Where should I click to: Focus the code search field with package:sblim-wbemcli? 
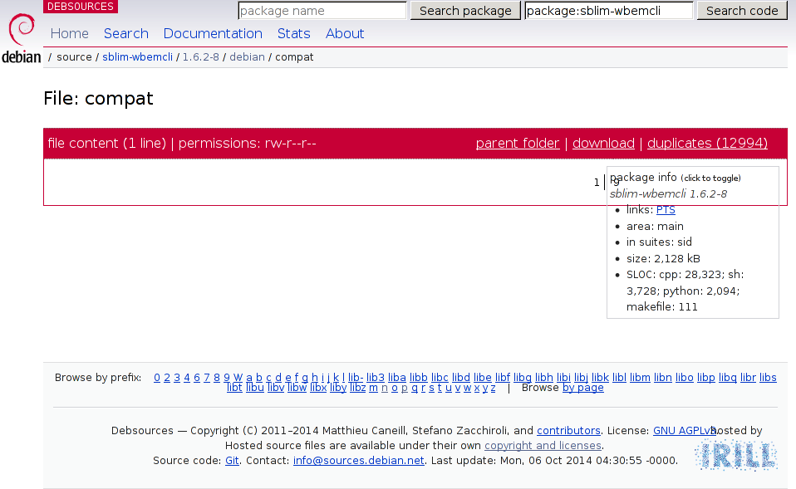pyautogui.click(x=609, y=11)
